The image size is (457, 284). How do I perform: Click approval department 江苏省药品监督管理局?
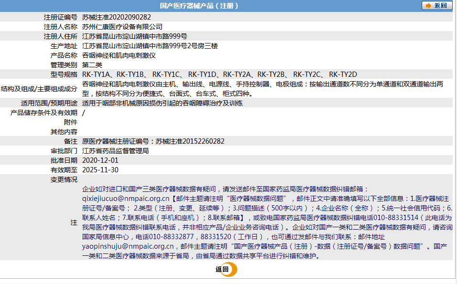click(116, 151)
